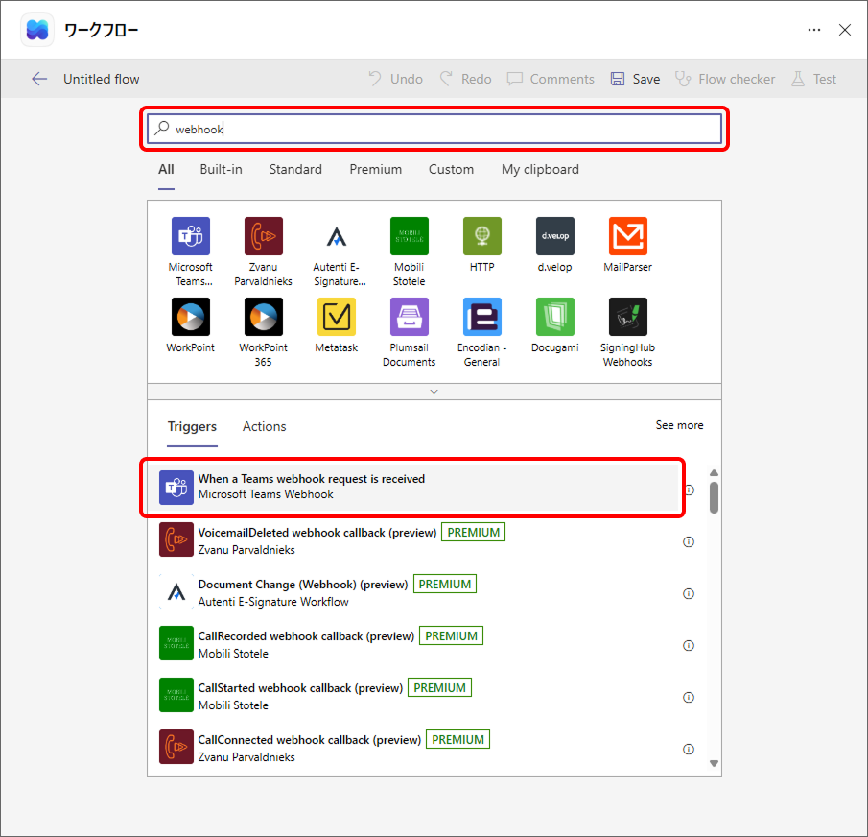Choose the Encodian - General connector
The height and width of the screenshot is (837, 868).
pos(482,317)
